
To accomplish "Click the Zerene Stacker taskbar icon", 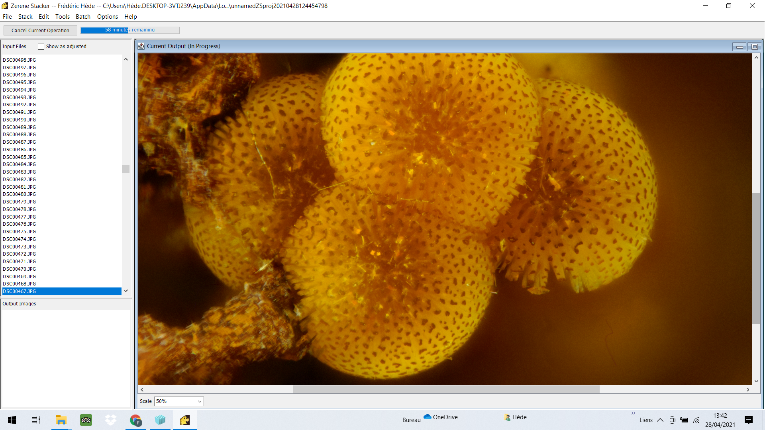I will click(x=185, y=420).
